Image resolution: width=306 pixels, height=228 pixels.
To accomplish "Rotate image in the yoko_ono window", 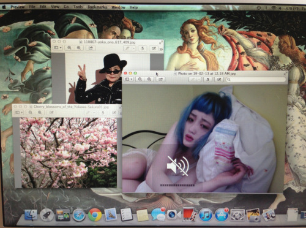I will pyautogui.click(x=143, y=48).
